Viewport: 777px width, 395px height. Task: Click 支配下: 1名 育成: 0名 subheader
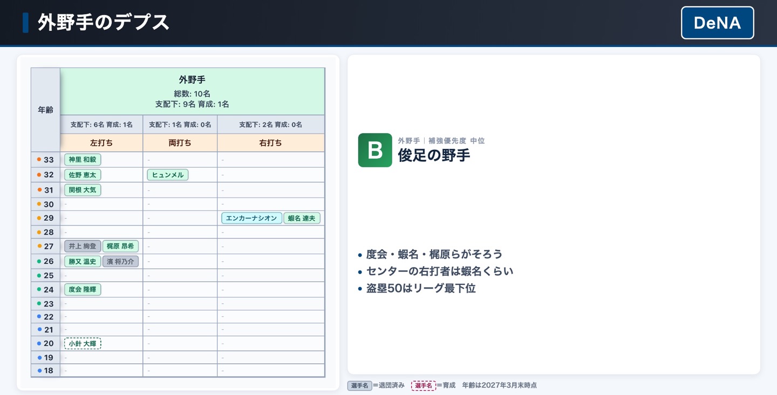click(180, 125)
